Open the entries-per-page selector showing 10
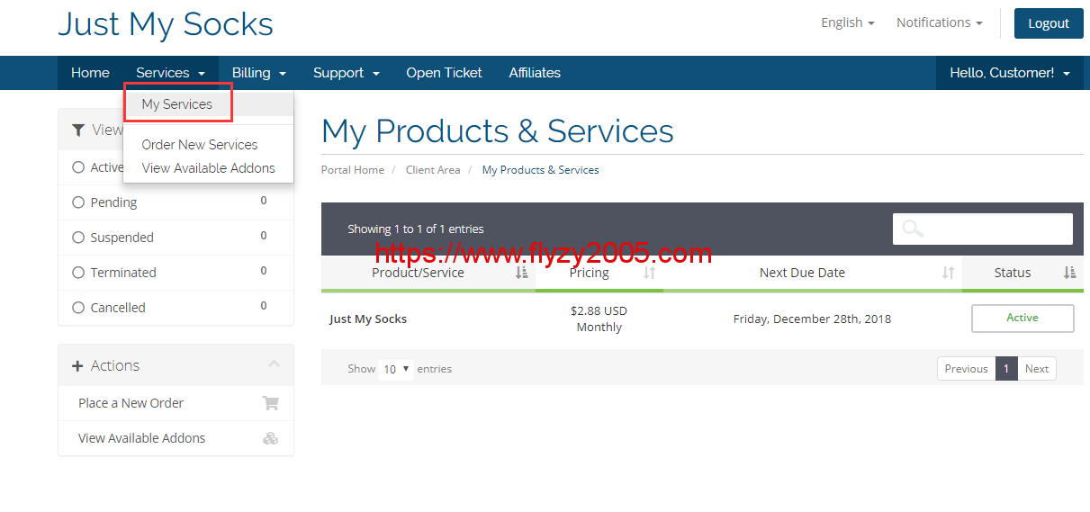 tap(396, 369)
